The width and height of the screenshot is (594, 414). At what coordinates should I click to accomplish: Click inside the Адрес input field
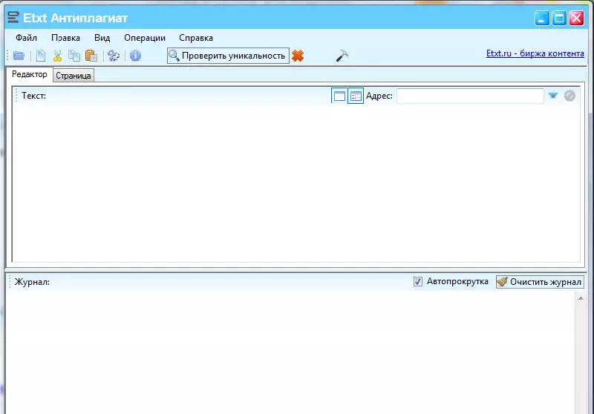[470, 96]
